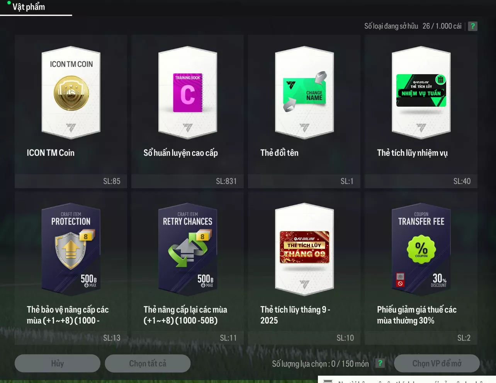Image resolution: width=496 pixels, height=383 pixels.
Task: Select the Protection shield craft item
Action: click(71, 250)
